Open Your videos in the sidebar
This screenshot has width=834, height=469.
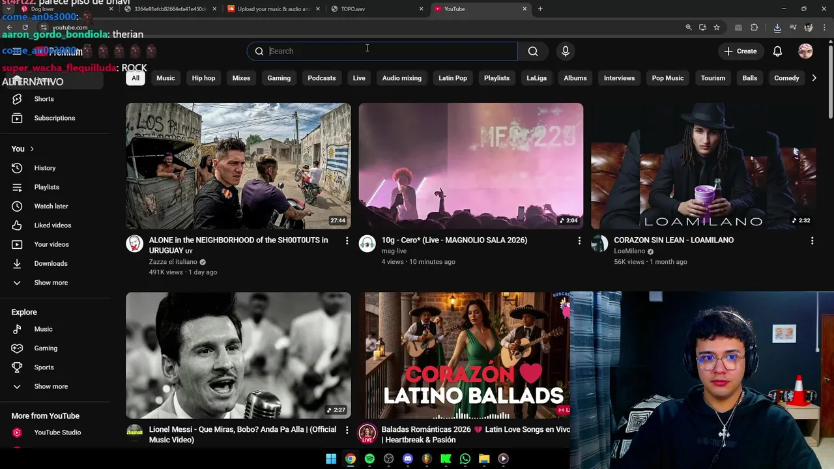click(55, 244)
